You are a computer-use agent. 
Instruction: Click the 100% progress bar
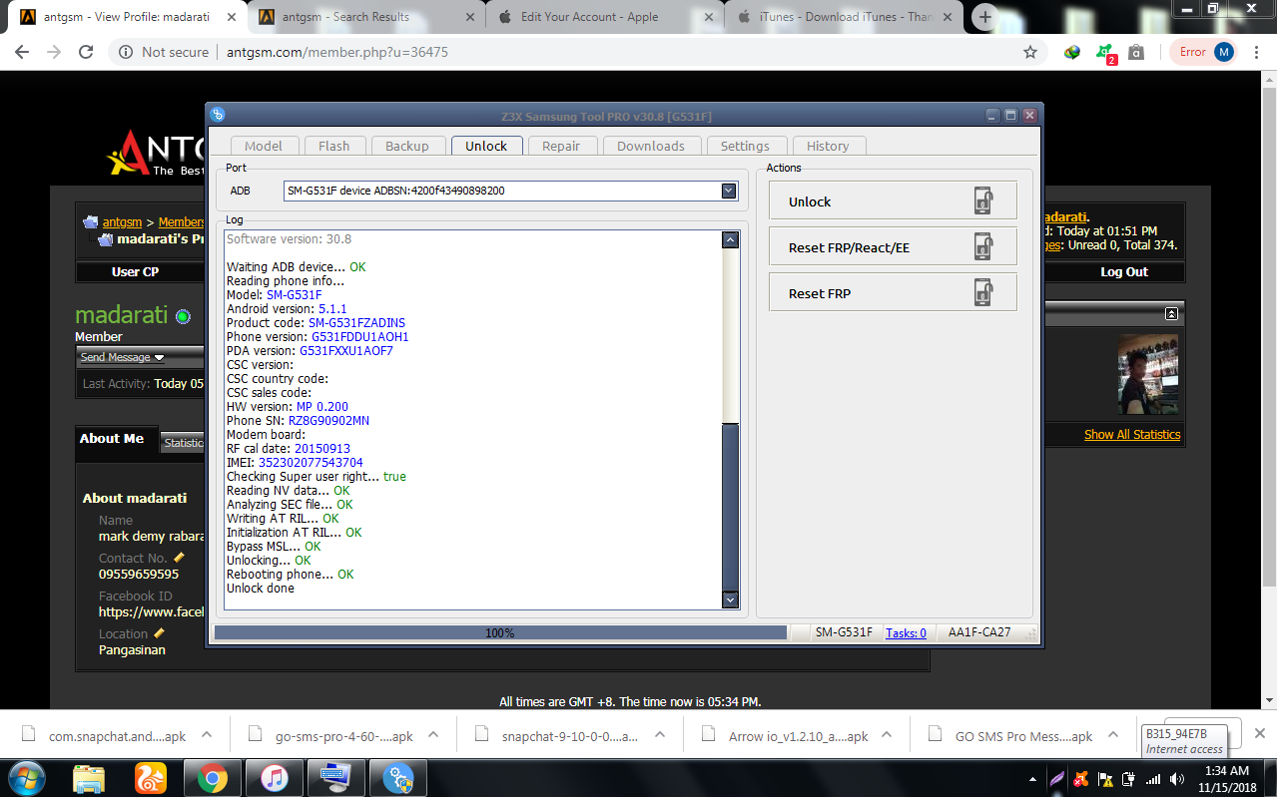[500, 632]
